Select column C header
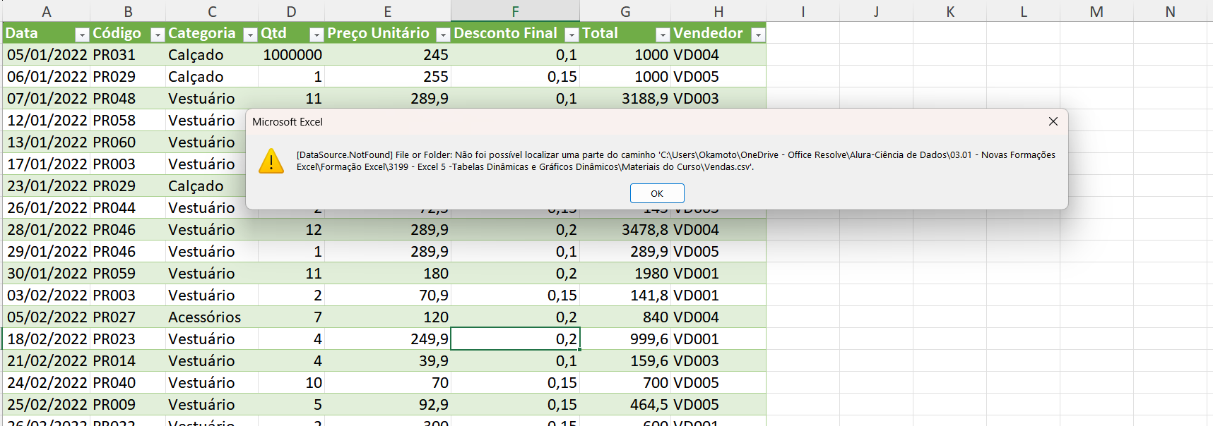 (x=212, y=11)
